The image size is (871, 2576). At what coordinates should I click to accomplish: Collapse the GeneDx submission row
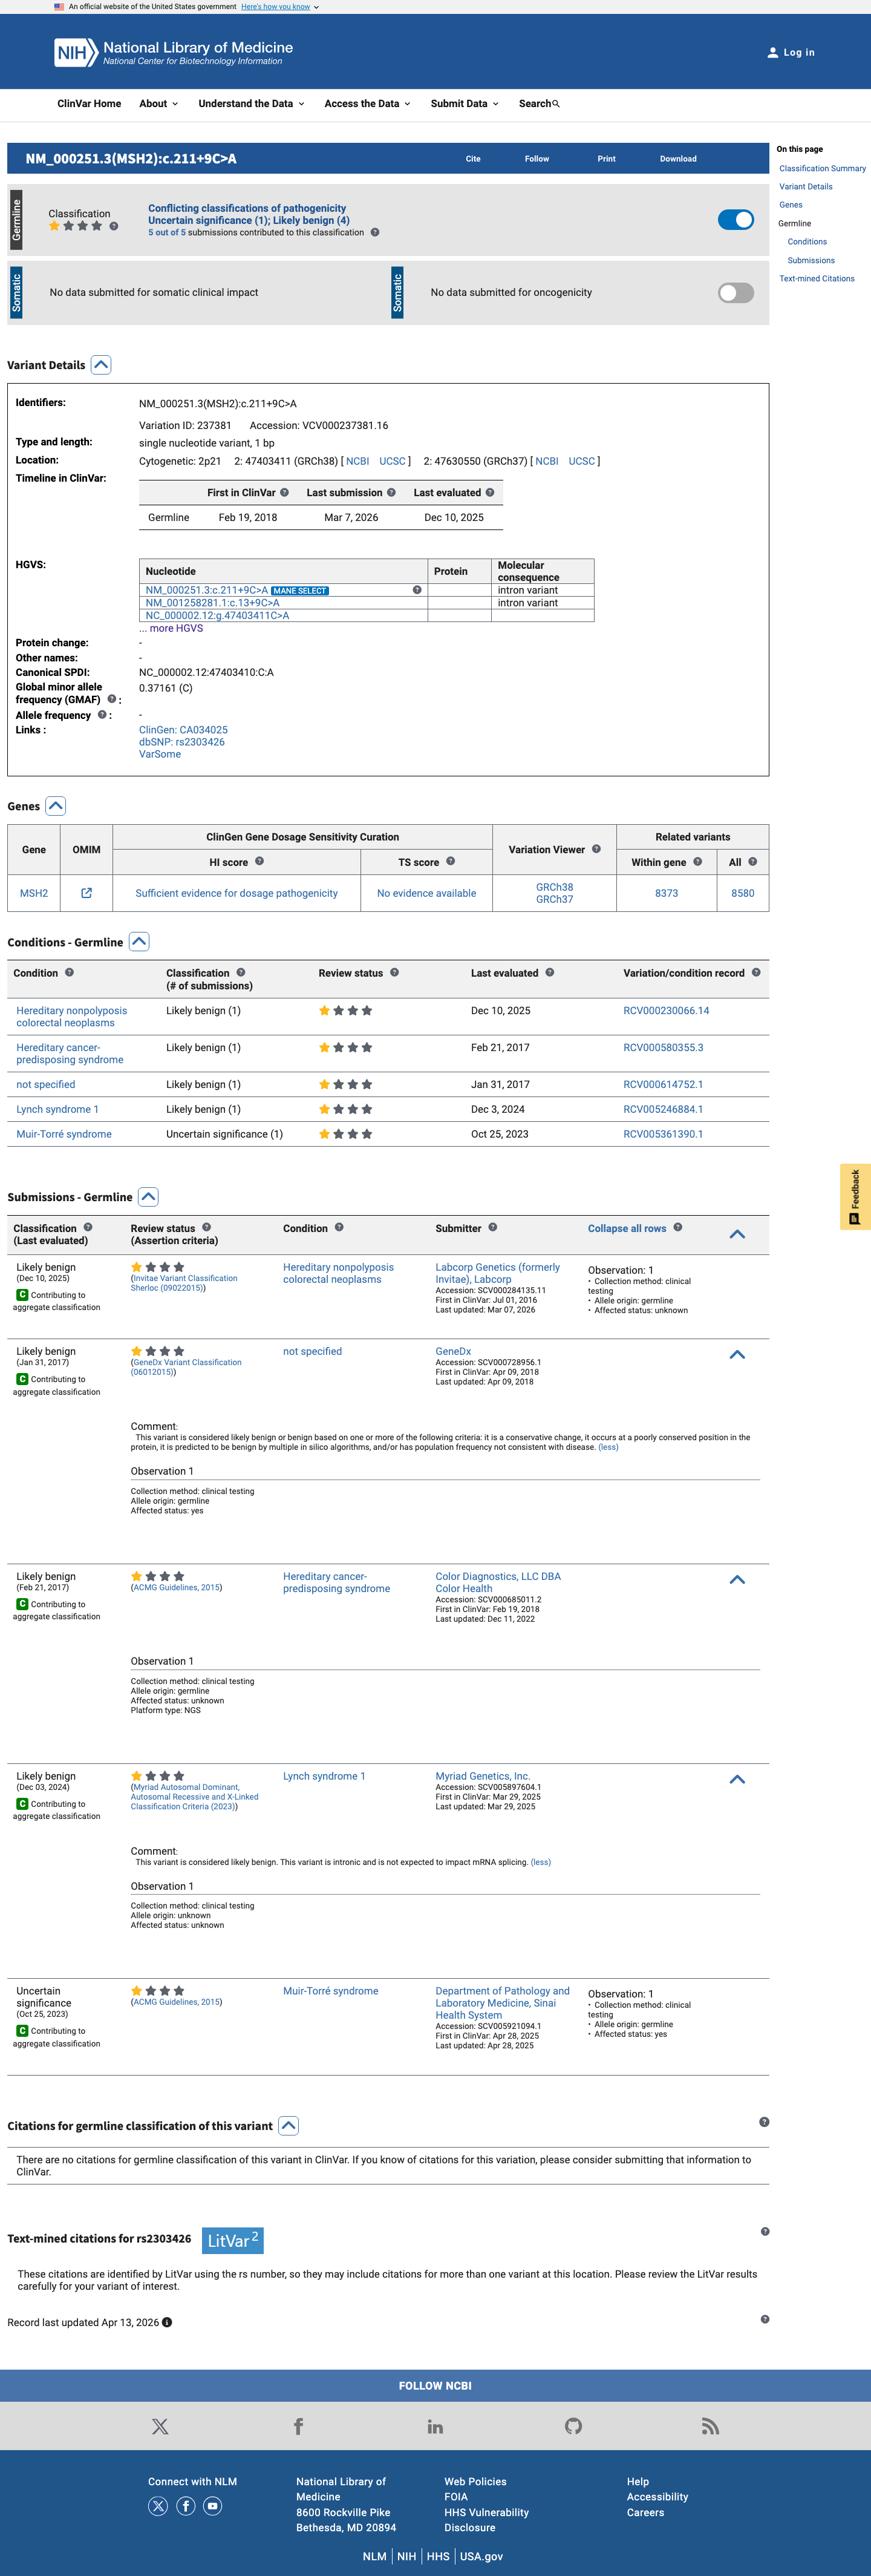point(737,1355)
